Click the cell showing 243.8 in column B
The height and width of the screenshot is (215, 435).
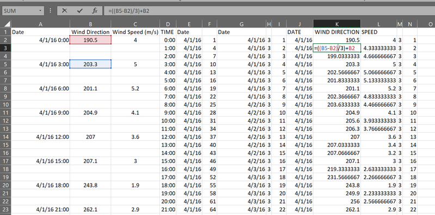click(x=90, y=185)
